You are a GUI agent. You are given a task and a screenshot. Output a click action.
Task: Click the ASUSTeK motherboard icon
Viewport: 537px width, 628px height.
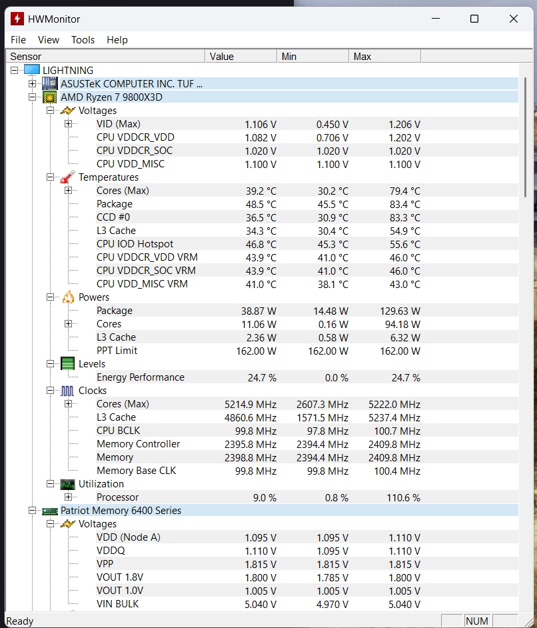(x=50, y=83)
